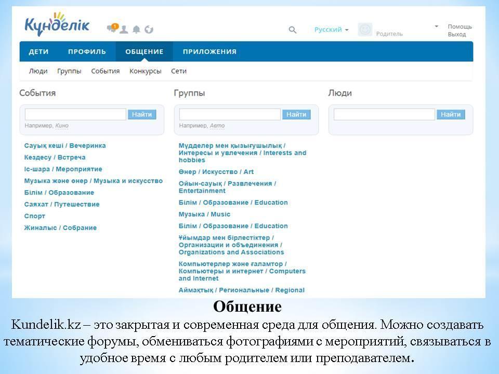Open Interests and hobbies groups category
Image resolution: width=499 pixels, height=374 pixels.
click(x=242, y=153)
